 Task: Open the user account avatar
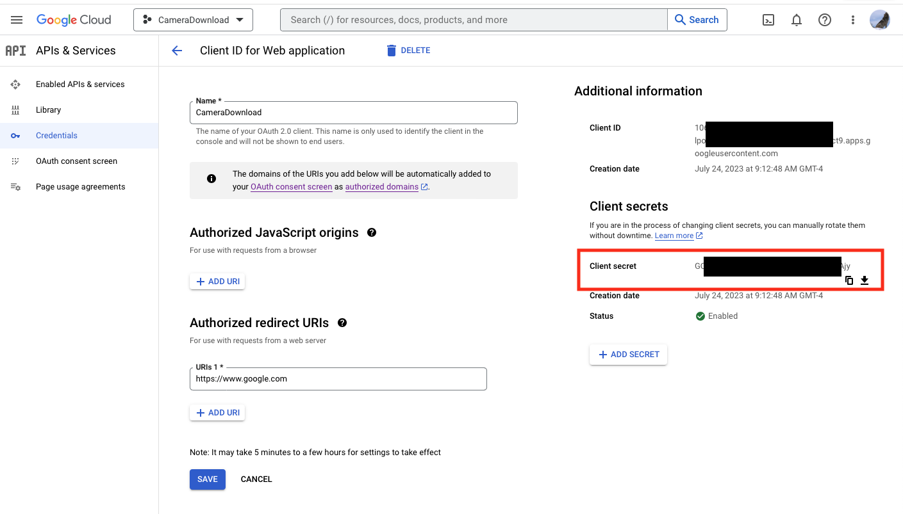879,20
